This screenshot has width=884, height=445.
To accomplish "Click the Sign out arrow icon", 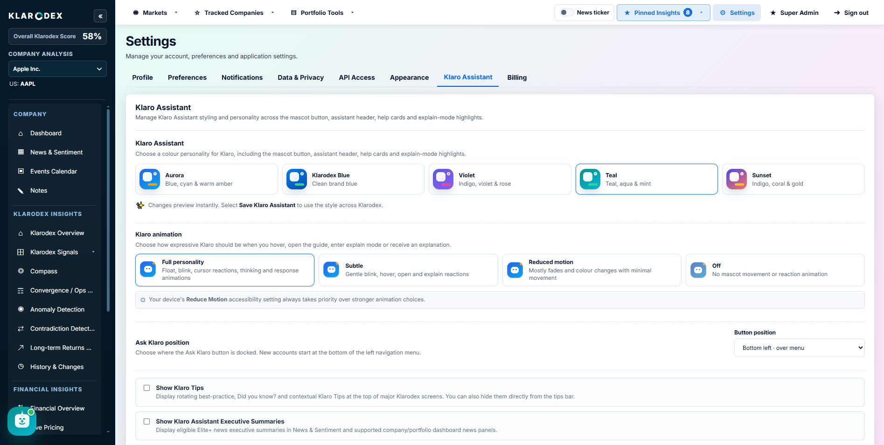I will click(837, 13).
